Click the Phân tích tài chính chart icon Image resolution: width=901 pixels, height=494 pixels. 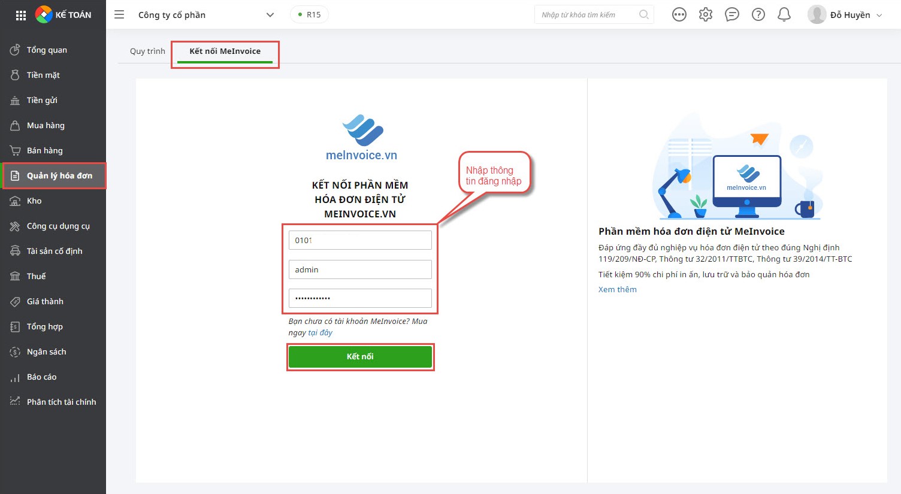coord(15,401)
